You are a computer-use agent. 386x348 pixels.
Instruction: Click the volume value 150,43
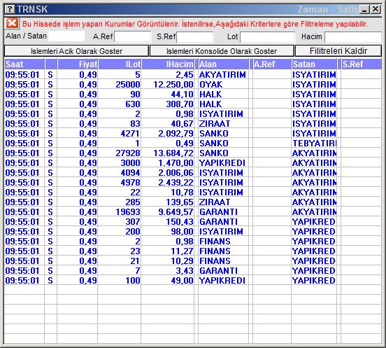tap(180, 222)
